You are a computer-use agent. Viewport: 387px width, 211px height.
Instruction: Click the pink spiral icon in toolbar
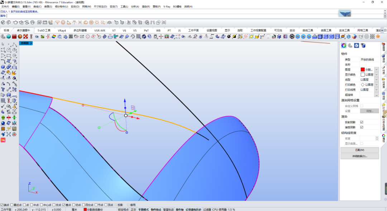click(x=245, y=36)
